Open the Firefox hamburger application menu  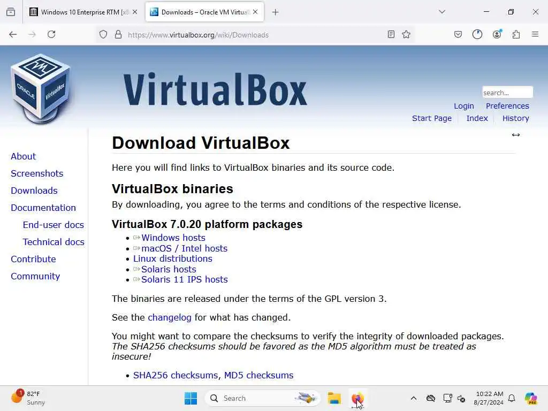point(535,34)
